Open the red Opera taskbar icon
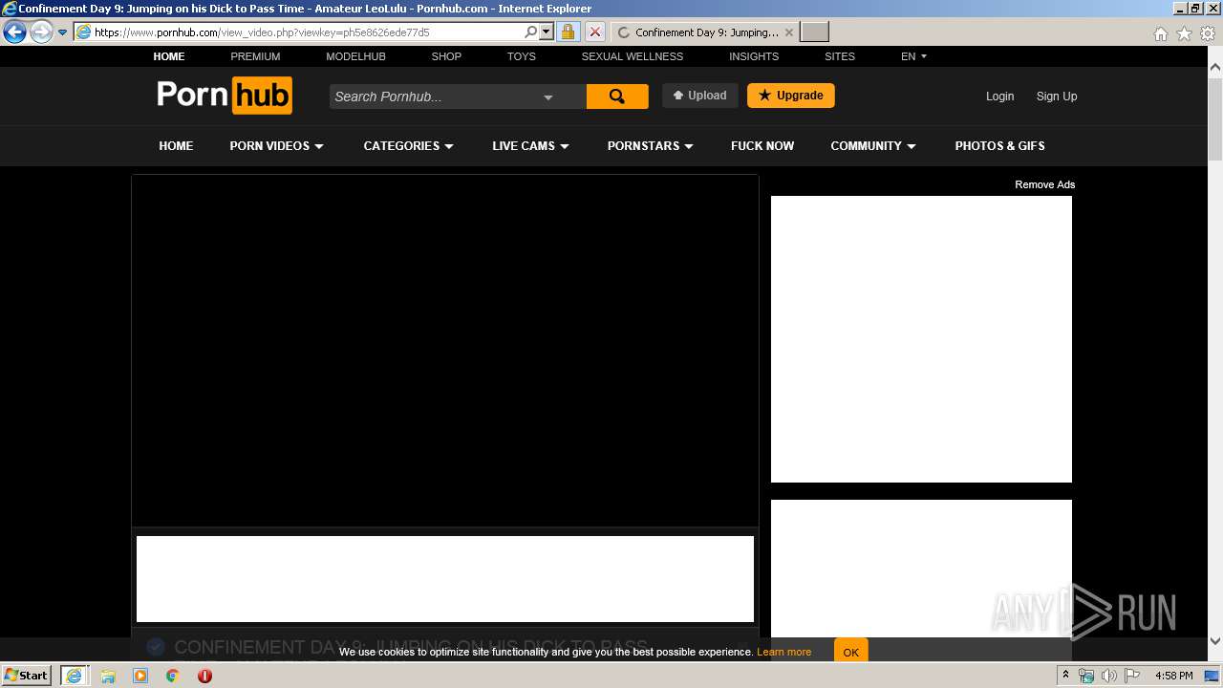 pyautogui.click(x=204, y=676)
